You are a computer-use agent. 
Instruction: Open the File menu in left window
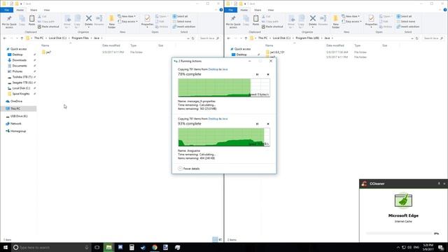pos(6,10)
